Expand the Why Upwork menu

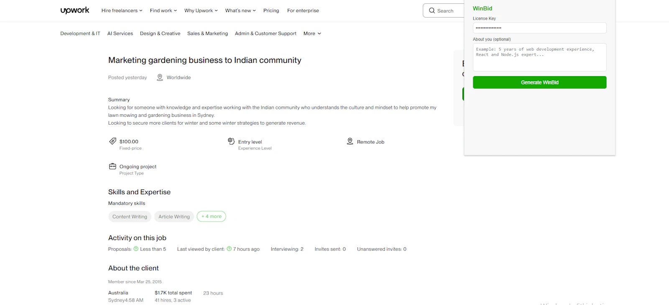pos(201,10)
